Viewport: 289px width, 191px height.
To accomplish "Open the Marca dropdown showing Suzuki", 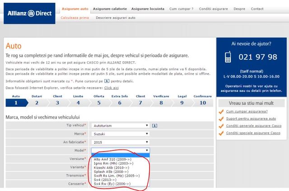I will 121,134.
